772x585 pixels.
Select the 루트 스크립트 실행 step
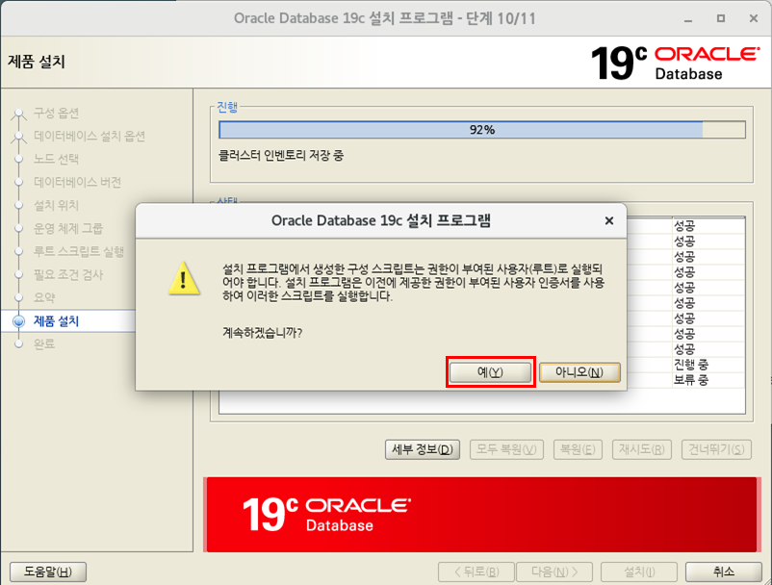[79, 251]
